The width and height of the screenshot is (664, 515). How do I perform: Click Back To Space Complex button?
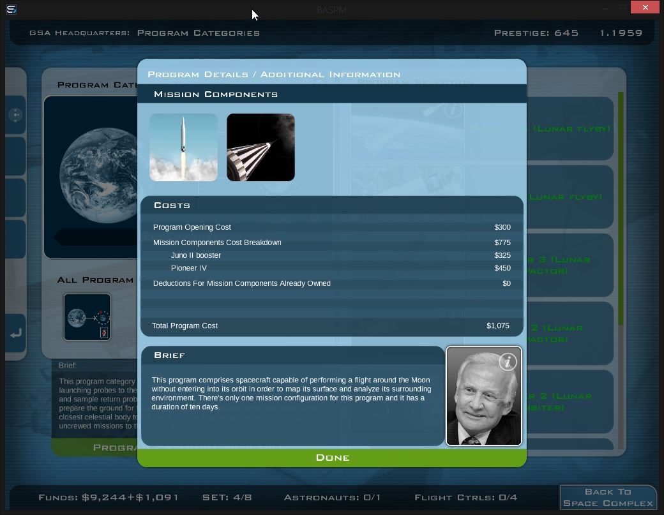coord(608,497)
